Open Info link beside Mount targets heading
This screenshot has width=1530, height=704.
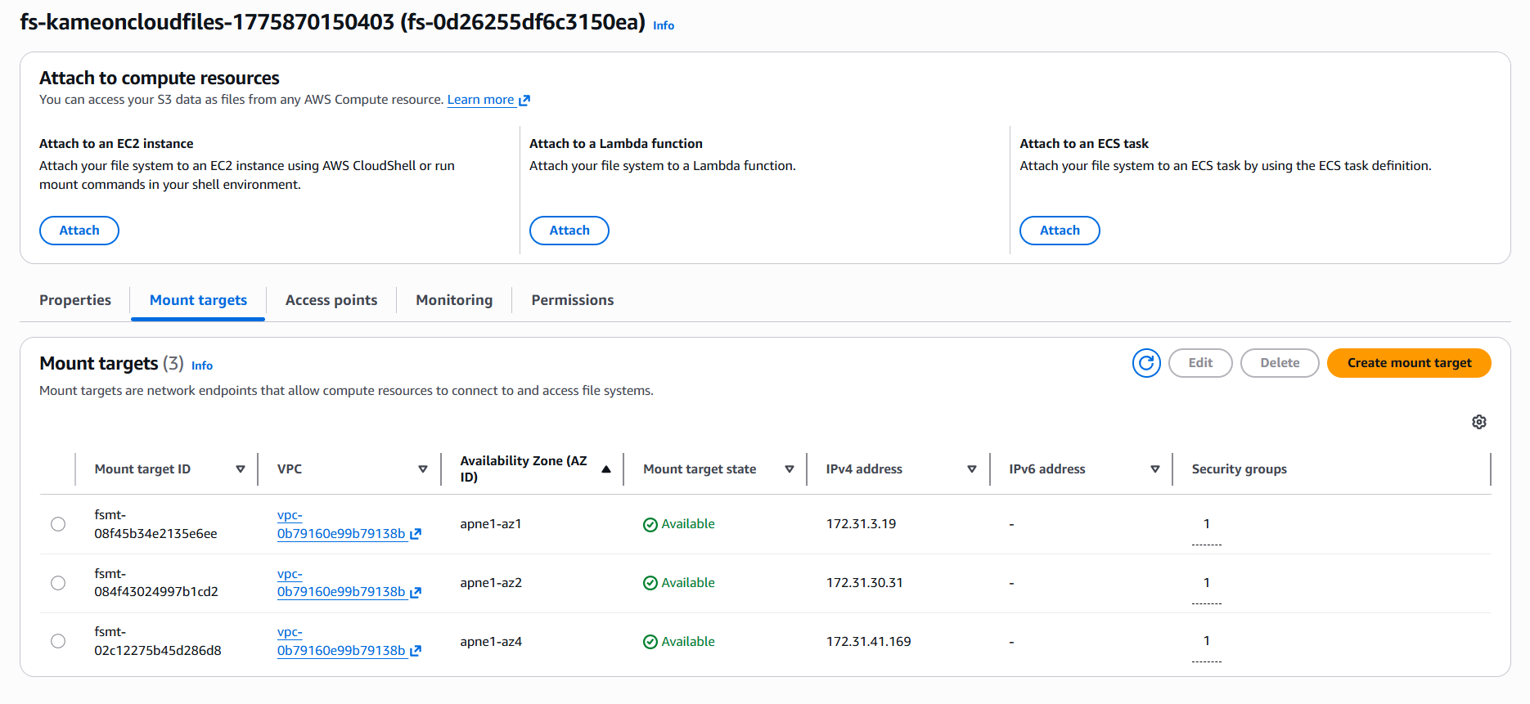202,365
